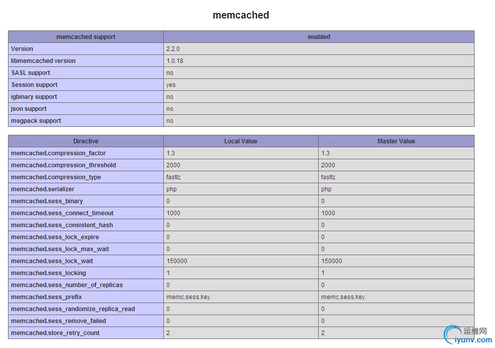
Task: Select the memcached.compression_factor directive
Action: click(58, 153)
